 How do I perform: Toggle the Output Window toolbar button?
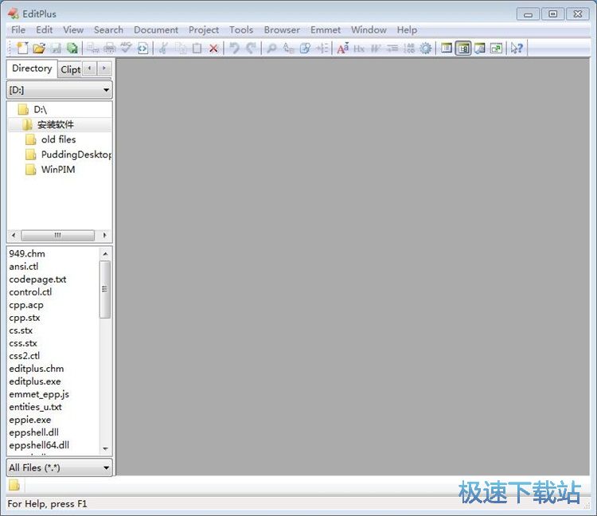(480, 49)
